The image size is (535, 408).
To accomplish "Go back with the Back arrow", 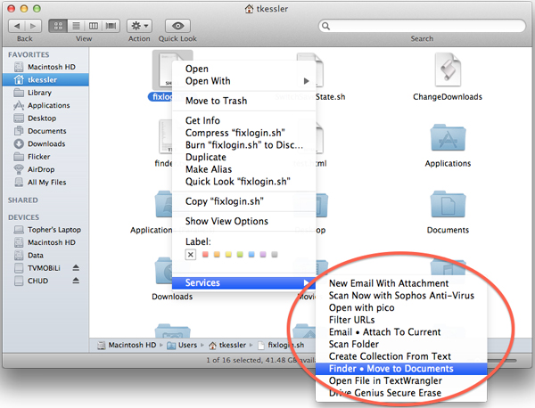I will (x=17, y=26).
